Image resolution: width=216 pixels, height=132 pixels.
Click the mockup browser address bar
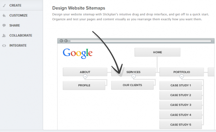(x=140, y=41)
